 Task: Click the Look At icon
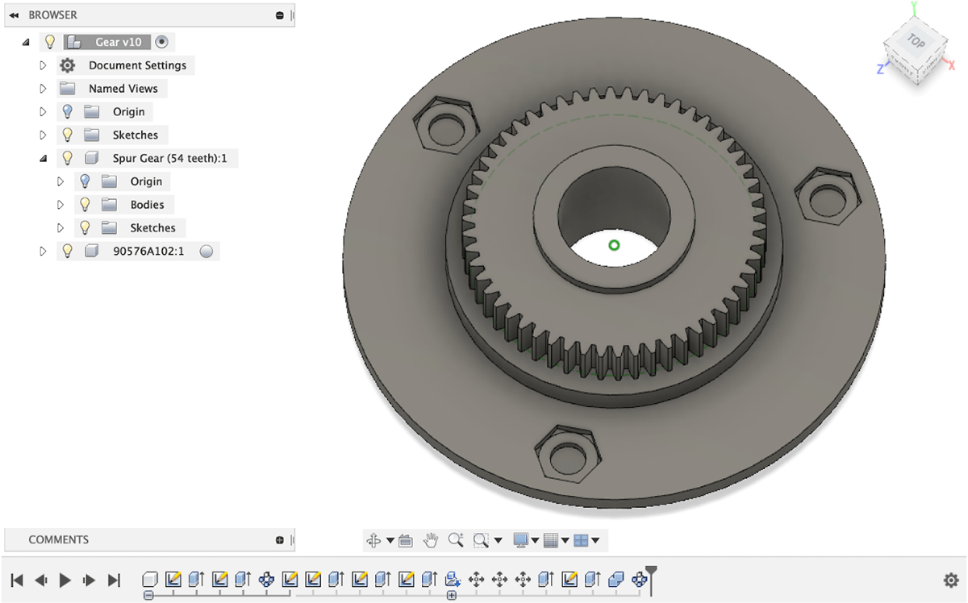coord(405,540)
